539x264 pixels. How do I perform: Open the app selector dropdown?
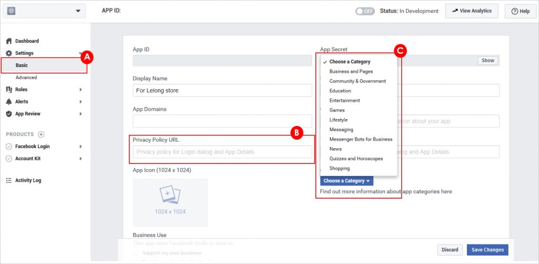coord(44,11)
